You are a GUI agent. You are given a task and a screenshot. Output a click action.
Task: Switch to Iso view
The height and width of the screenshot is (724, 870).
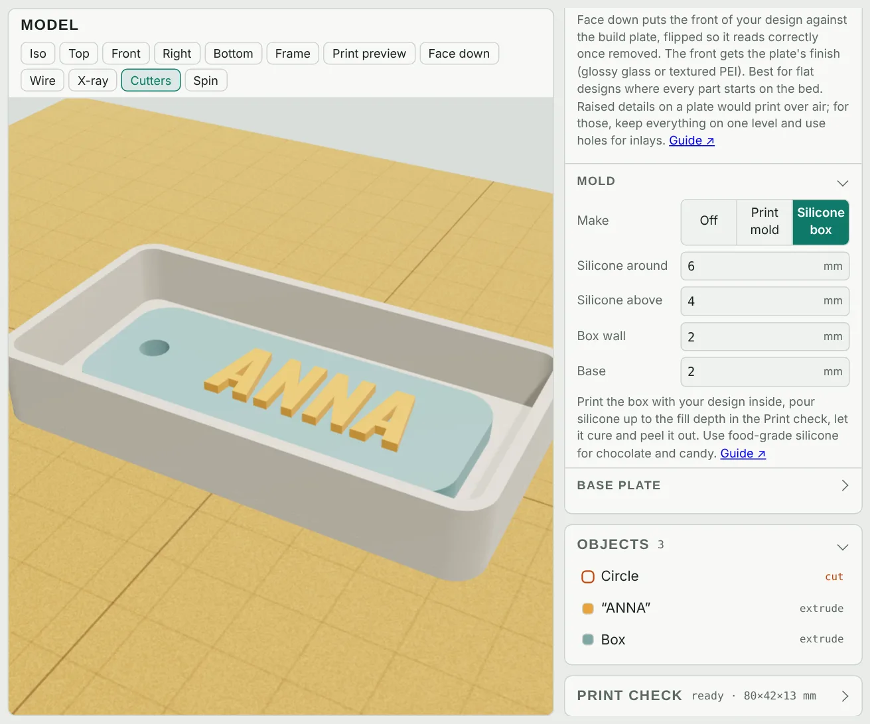(x=38, y=54)
